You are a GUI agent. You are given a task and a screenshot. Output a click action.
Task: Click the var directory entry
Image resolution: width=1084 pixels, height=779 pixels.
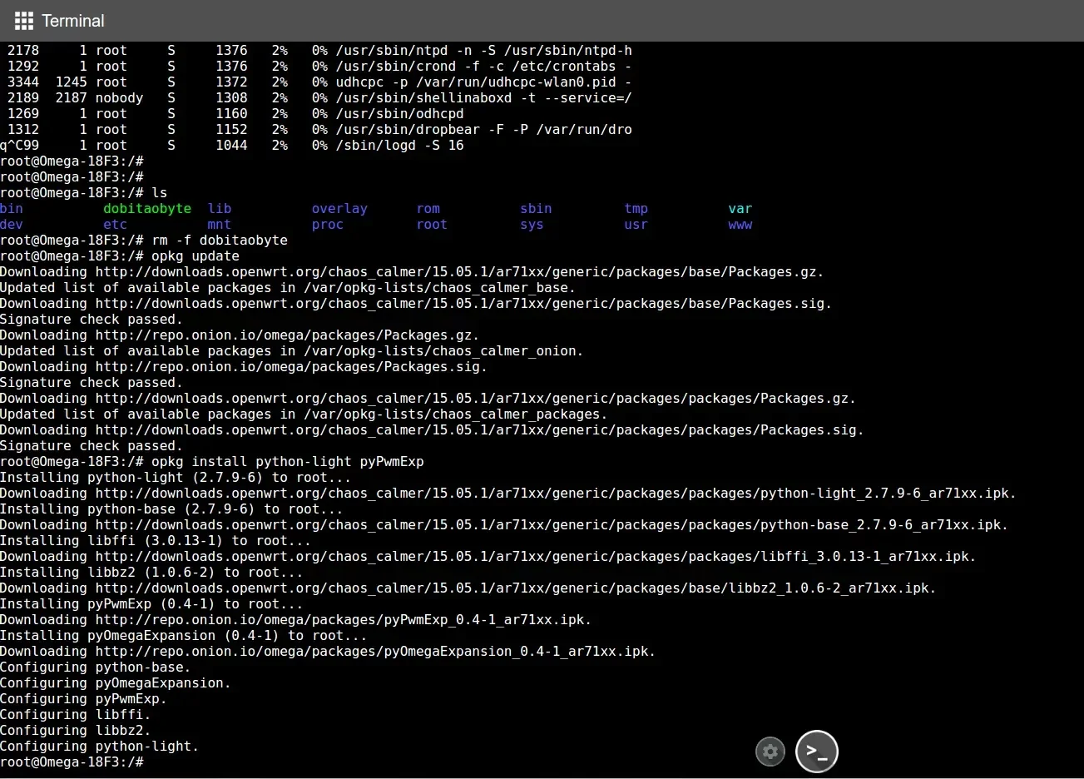pyautogui.click(x=740, y=208)
